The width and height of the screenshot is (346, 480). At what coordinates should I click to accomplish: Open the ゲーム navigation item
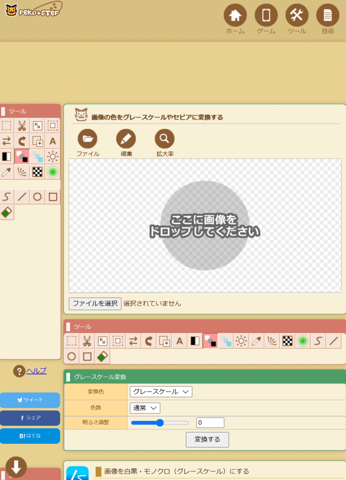coord(266,19)
